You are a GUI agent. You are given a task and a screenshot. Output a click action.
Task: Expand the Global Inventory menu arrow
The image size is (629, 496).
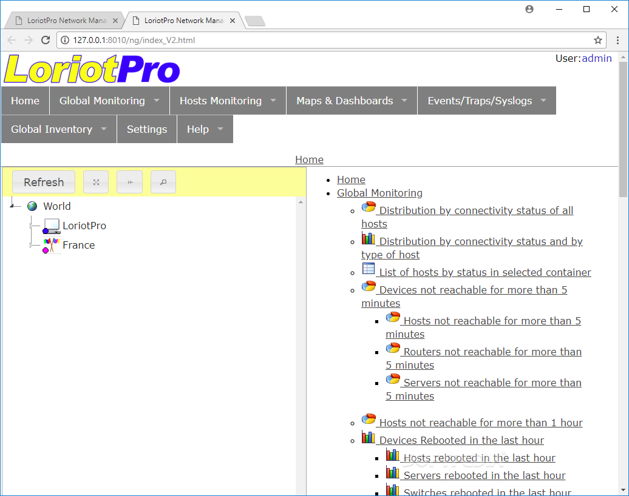[x=104, y=129]
